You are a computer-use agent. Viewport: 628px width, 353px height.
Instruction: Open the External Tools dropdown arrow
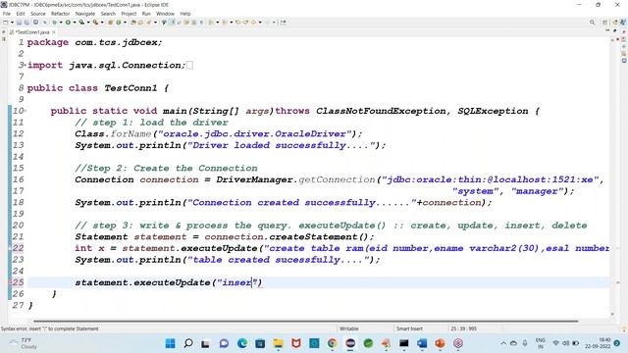click(x=102, y=23)
